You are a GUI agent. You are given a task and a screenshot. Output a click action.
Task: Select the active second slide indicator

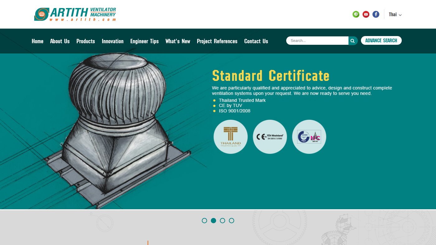213,220
